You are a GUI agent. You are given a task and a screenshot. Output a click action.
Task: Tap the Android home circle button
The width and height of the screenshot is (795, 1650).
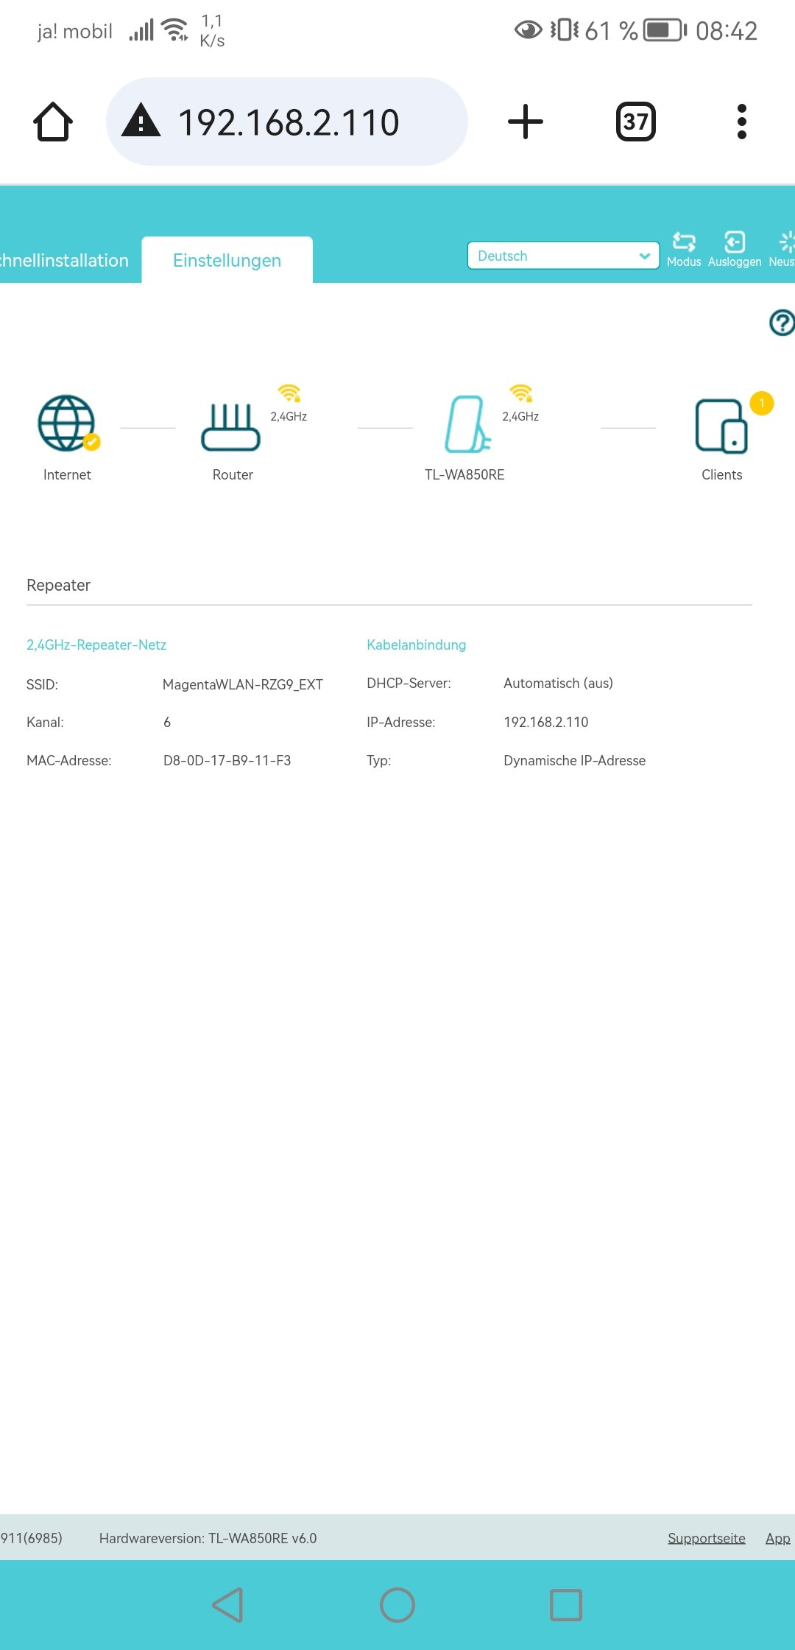click(x=397, y=1605)
